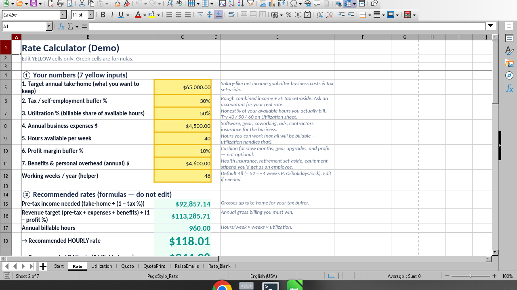Jump to the last sheet tab
Viewport: 517px width, 290px height.
(32, 266)
